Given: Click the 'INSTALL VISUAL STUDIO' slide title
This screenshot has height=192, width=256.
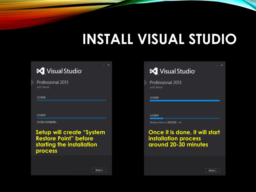Looking at the screenshot, I should 159,39.
